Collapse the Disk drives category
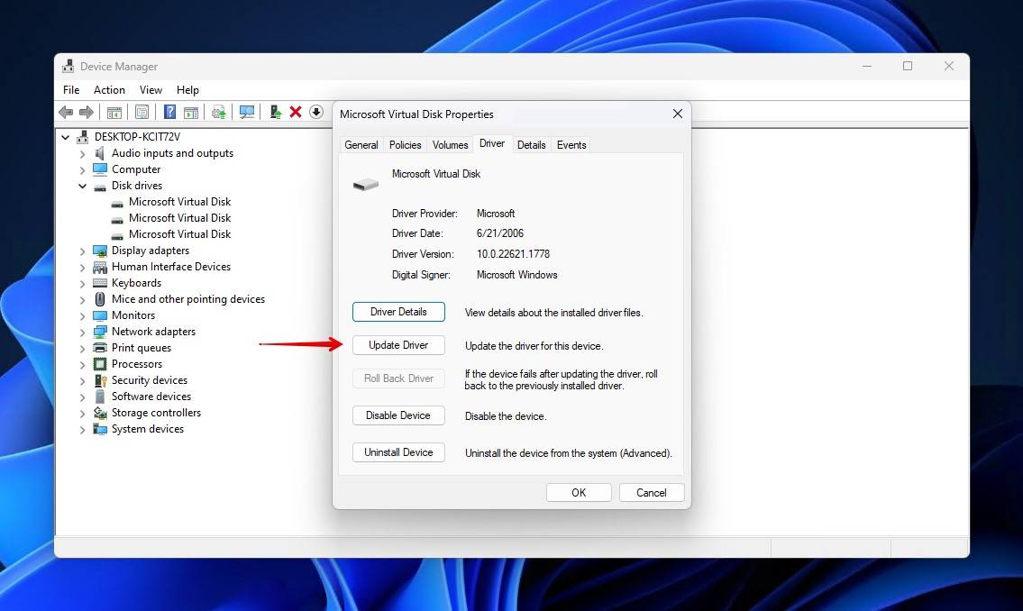The height and width of the screenshot is (611, 1023). tap(82, 186)
